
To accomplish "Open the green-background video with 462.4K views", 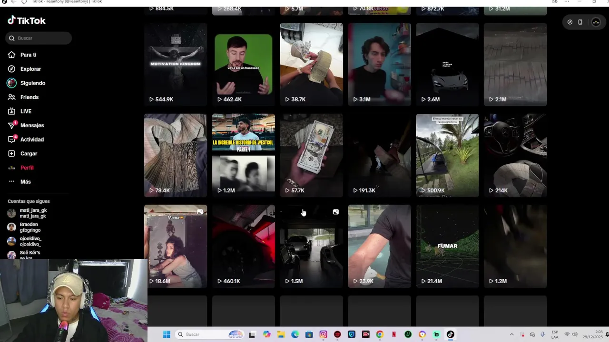I will 244,64.
